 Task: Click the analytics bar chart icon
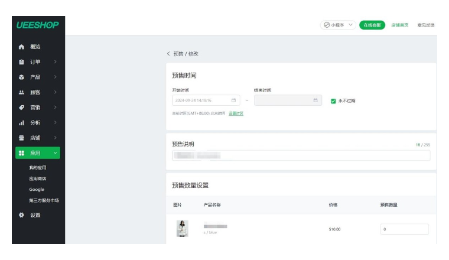[x=22, y=123]
